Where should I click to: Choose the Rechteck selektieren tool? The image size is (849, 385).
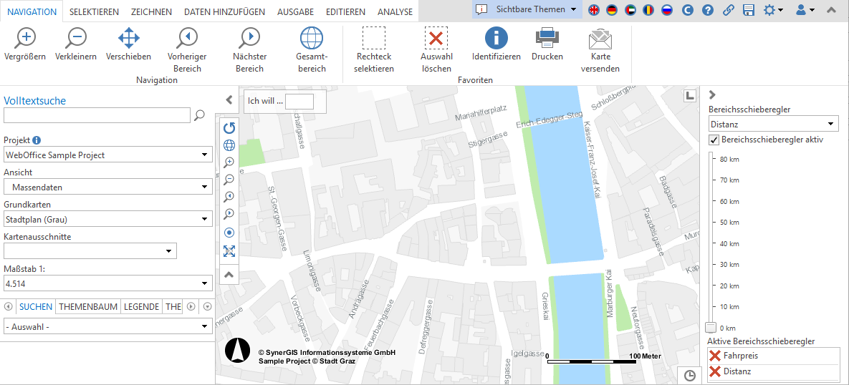[373, 37]
